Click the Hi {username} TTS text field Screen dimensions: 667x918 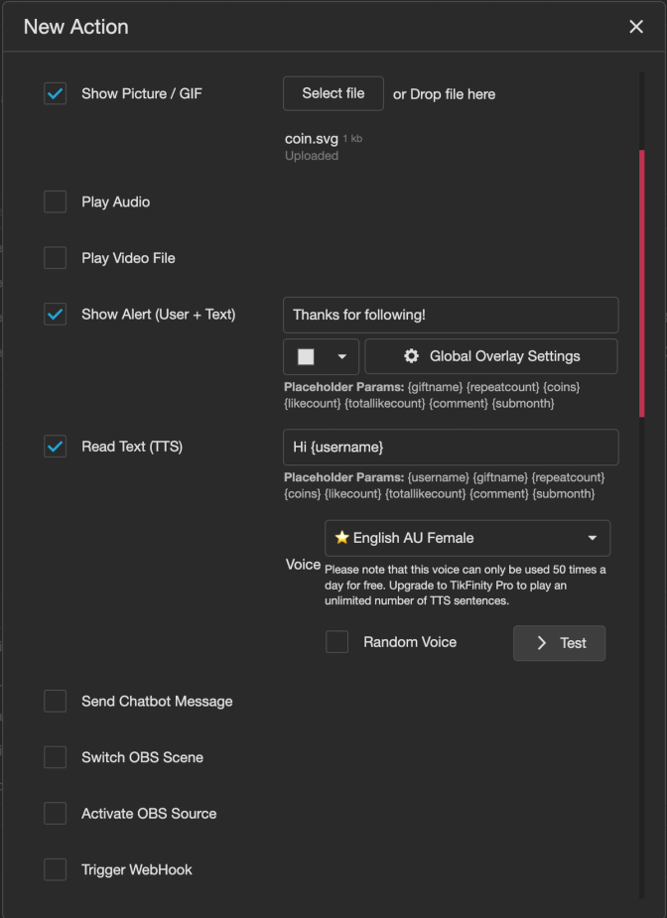point(451,447)
